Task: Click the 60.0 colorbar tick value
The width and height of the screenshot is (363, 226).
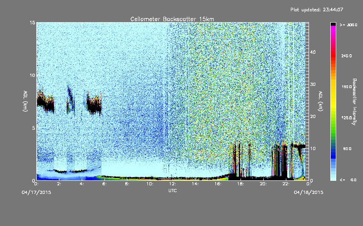Action: [347, 149]
